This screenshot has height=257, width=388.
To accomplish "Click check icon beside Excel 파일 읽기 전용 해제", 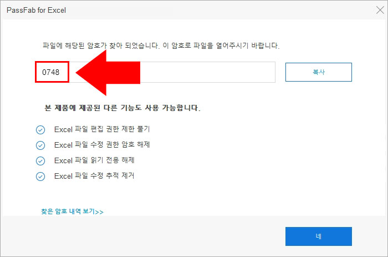I will [x=40, y=161].
